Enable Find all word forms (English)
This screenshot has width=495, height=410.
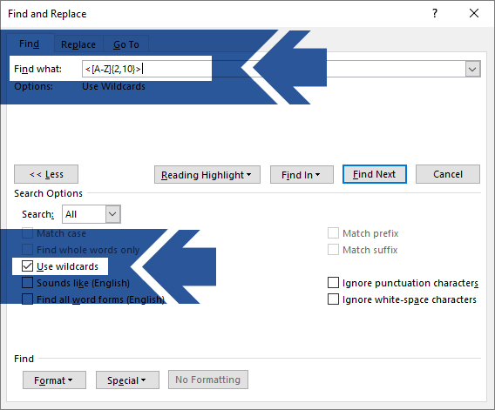click(x=28, y=299)
